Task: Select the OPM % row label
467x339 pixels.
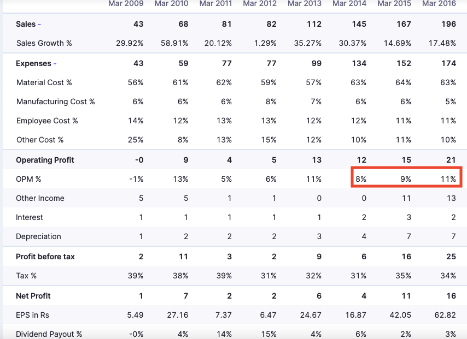Action: click(x=28, y=179)
